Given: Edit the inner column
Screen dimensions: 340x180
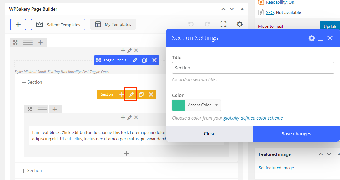Looking at the screenshot, I should pyautogui.click(x=130, y=118).
